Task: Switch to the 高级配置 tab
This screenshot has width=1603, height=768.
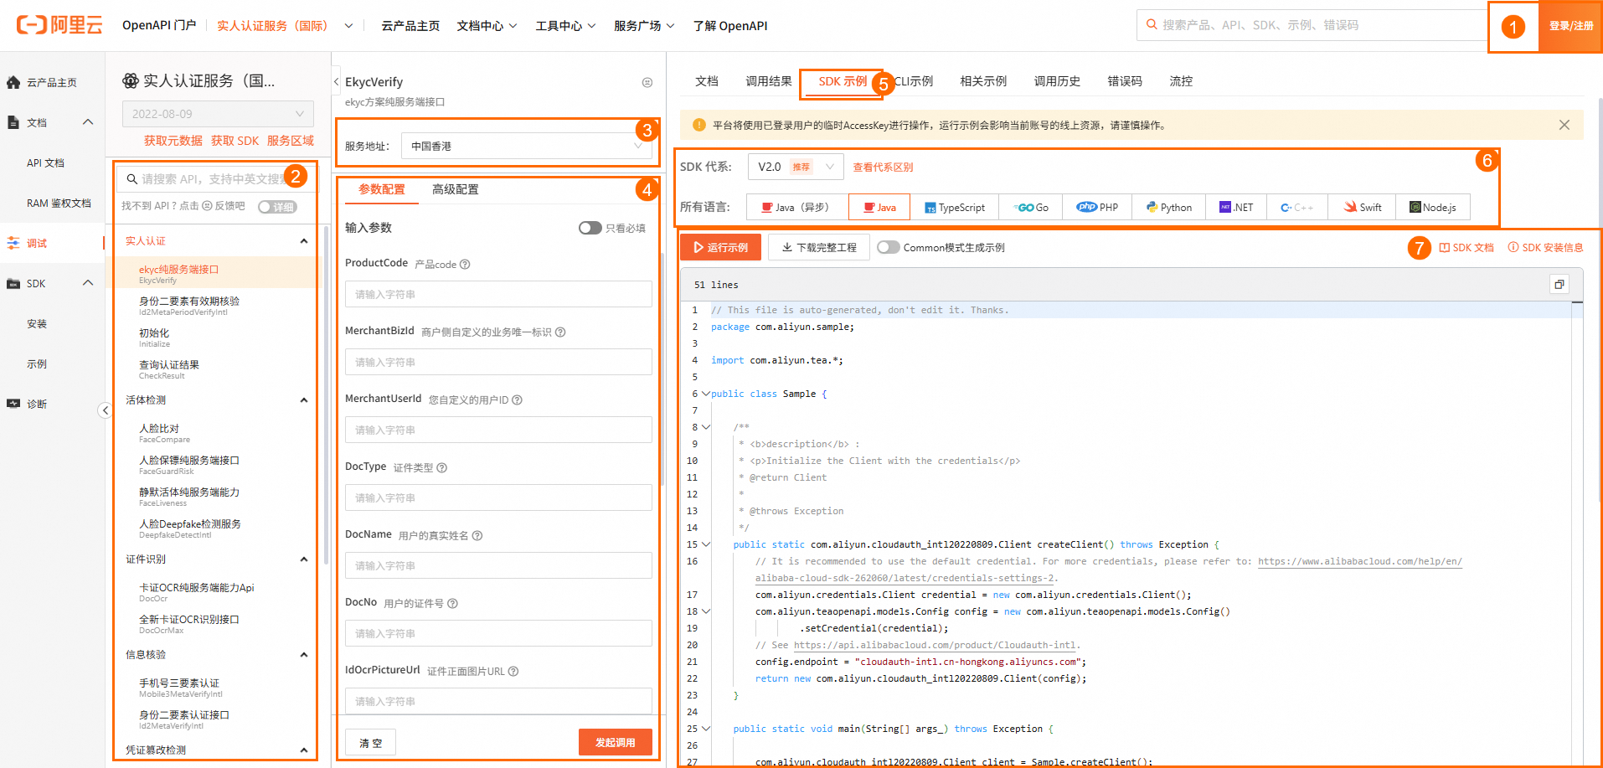Action: (456, 189)
